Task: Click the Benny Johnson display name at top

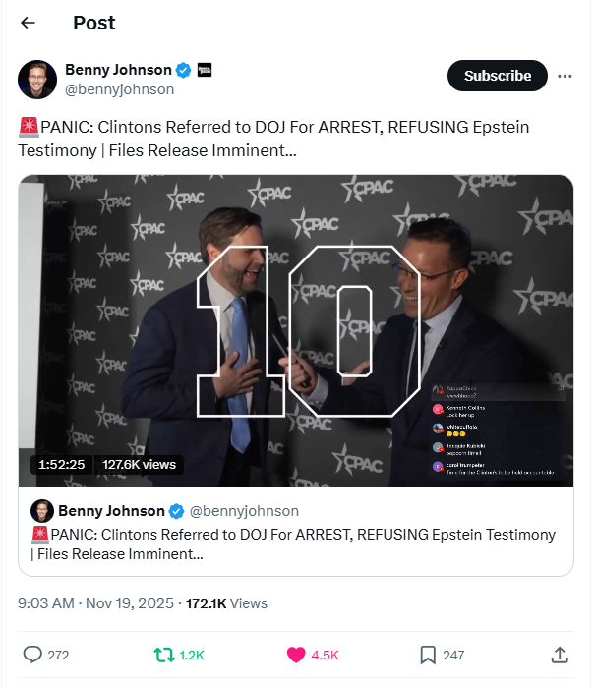Action: (118, 69)
